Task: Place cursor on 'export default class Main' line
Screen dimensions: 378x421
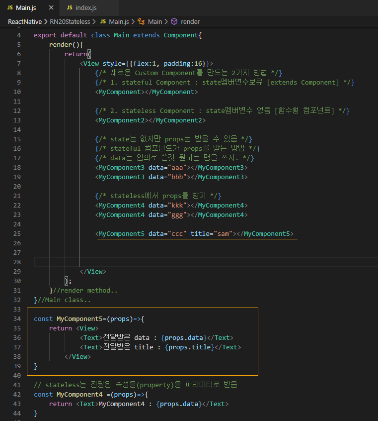Action: tap(118, 35)
